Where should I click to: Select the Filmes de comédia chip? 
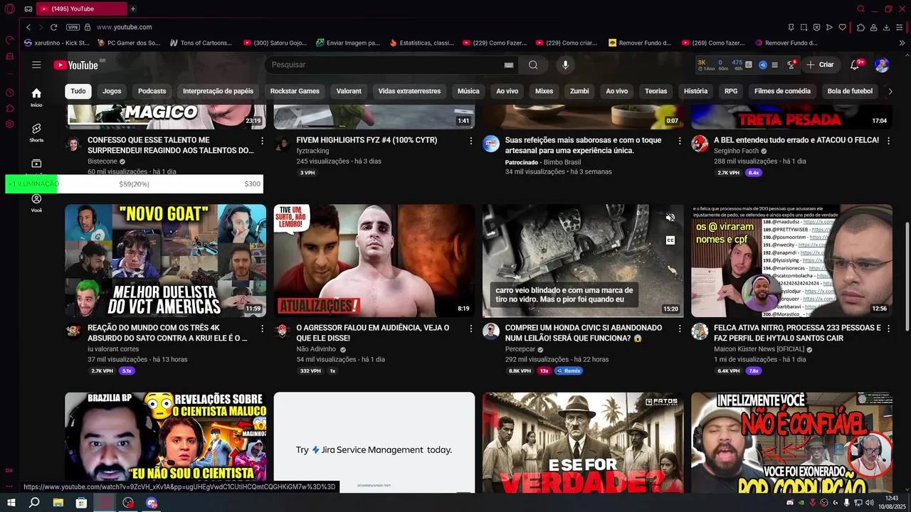tap(782, 91)
